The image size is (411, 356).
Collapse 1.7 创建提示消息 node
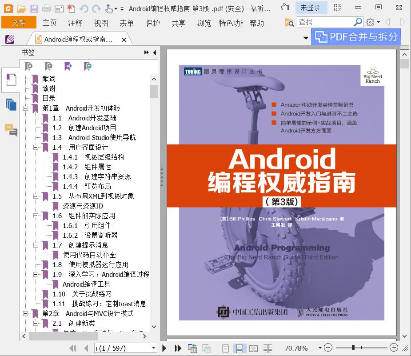36,245
